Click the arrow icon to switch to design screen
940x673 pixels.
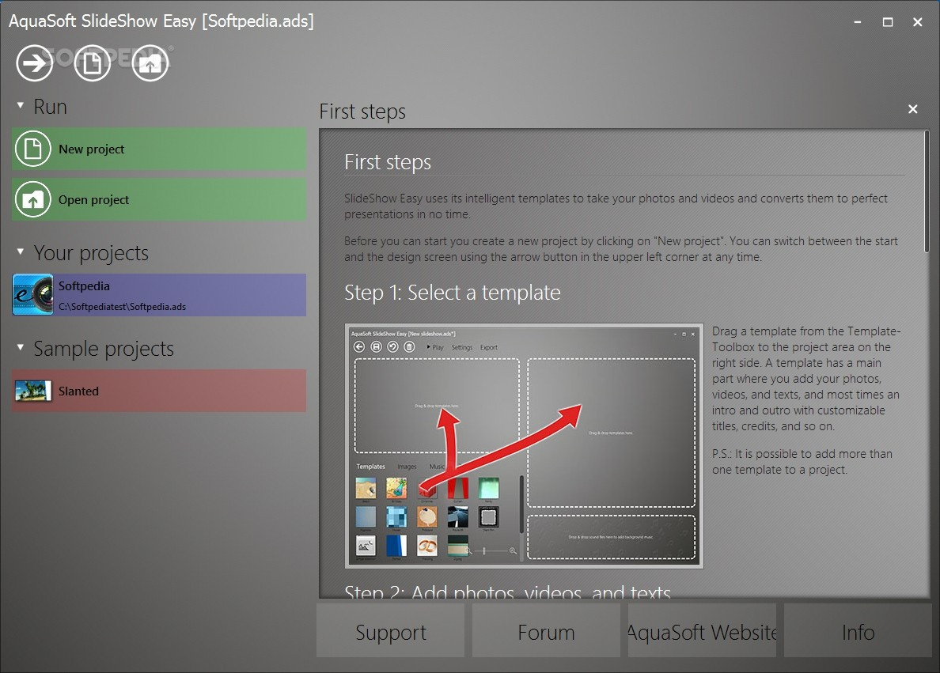(34, 63)
